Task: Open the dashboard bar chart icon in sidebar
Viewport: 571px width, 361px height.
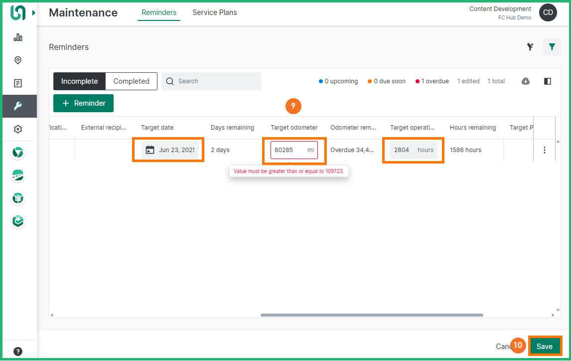Action: [18, 37]
